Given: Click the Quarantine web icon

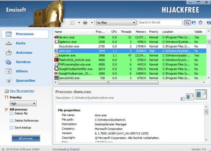Looking at the screenshot, I should pyautogui.click(x=9, y=81).
